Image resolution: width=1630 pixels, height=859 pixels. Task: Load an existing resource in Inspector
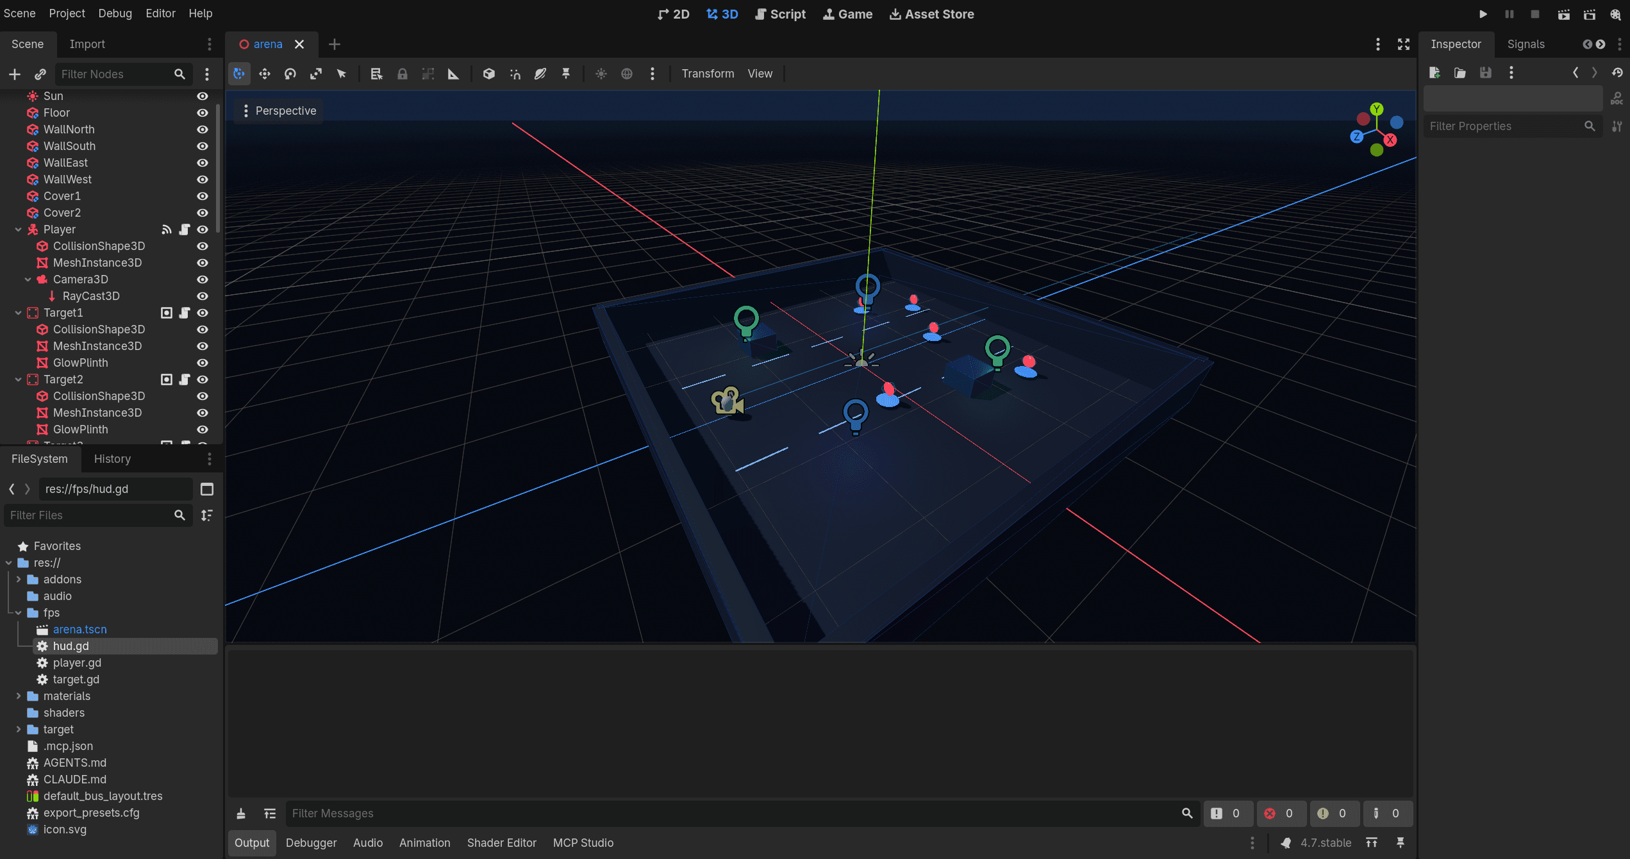click(x=1460, y=72)
